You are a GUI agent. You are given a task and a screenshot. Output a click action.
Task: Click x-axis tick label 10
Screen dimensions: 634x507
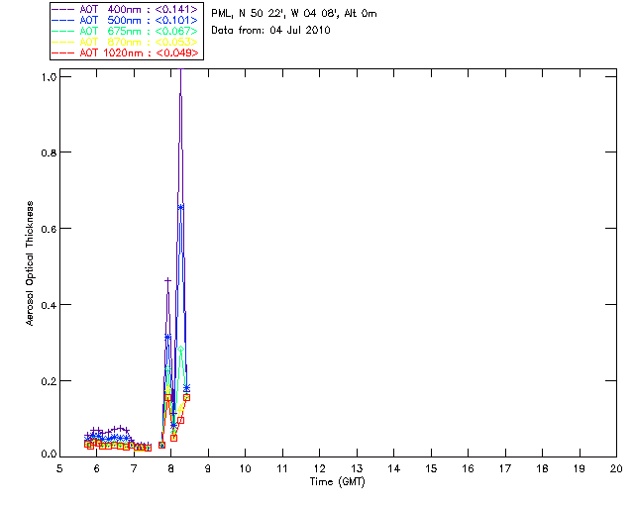pos(245,468)
